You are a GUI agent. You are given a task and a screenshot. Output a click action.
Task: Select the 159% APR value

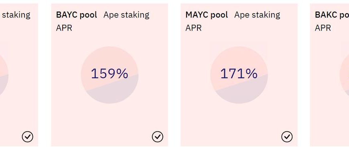pos(110,74)
